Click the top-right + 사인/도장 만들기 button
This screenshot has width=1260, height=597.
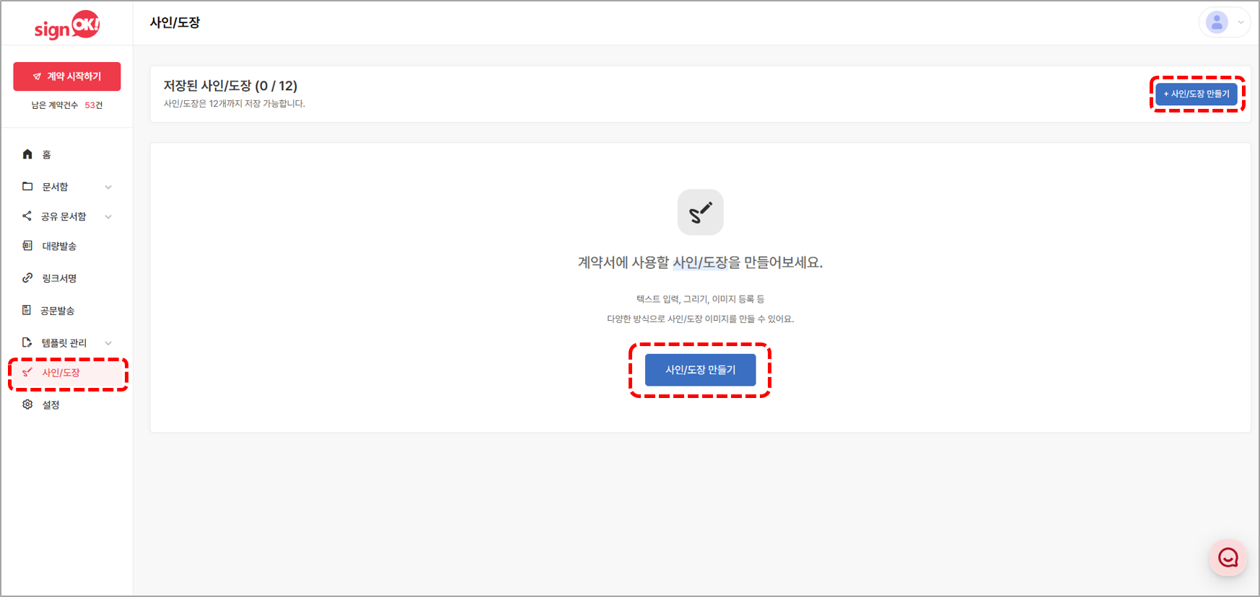tap(1196, 94)
